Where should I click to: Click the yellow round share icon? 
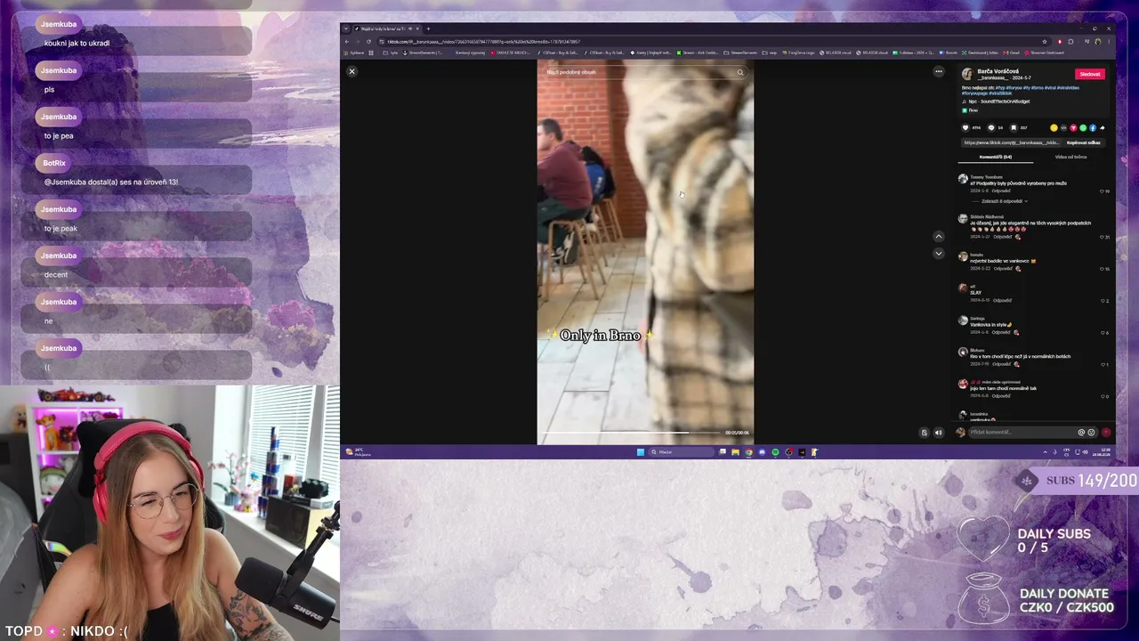(1054, 127)
